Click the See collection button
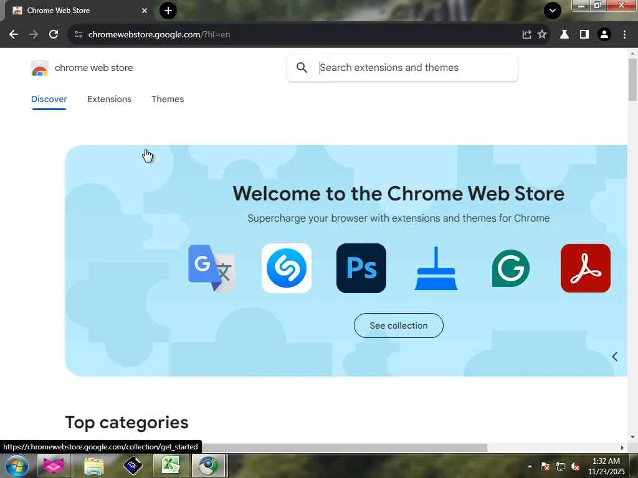 tap(398, 326)
